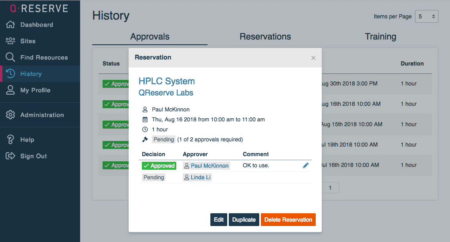Open the HPLC System resource link
450x242 pixels.
(x=167, y=81)
